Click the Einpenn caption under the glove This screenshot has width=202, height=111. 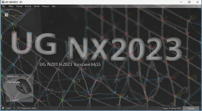15,100
